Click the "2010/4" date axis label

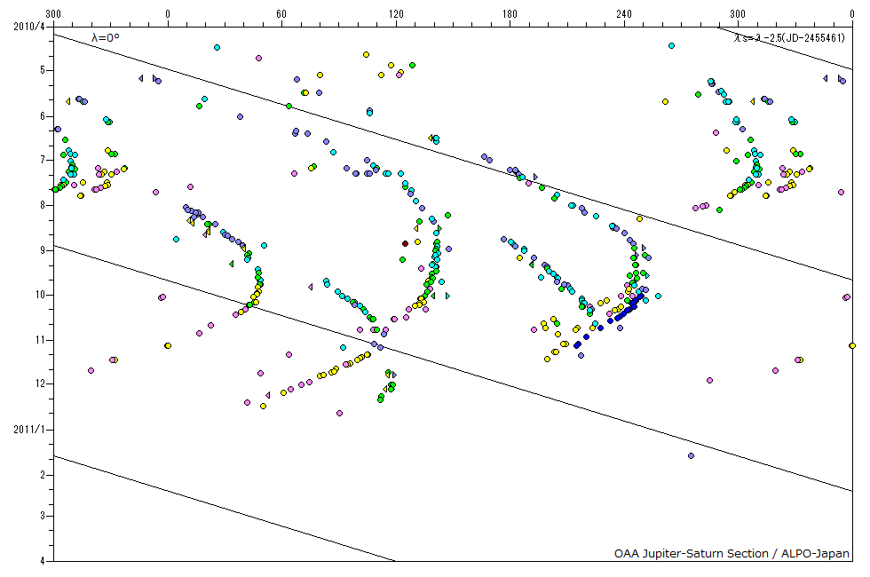[29, 26]
